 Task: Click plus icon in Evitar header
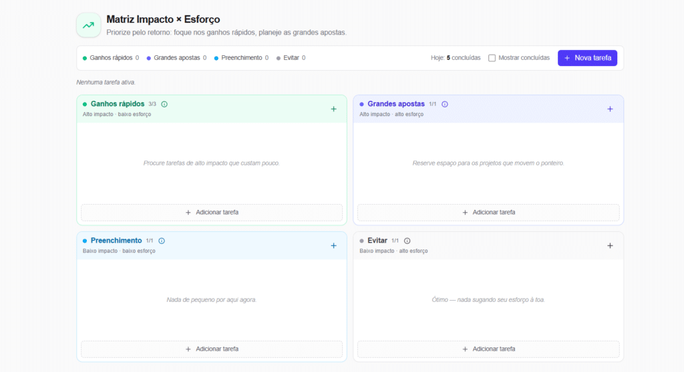pyautogui.click(x=611, y=246)
